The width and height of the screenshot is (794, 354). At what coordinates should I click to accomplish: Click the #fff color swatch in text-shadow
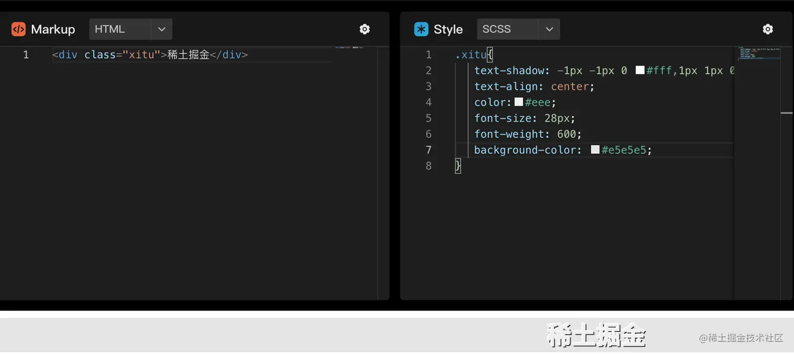tap(640, 70)
